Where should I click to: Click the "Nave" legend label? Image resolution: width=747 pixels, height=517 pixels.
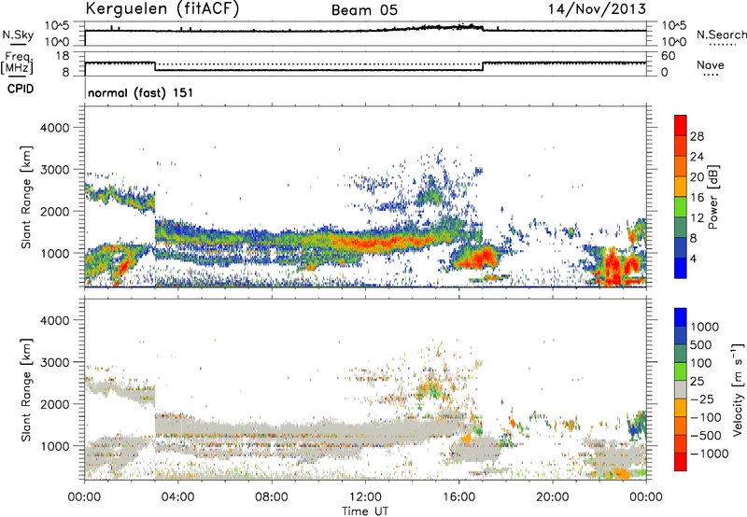tap(711, 64)
